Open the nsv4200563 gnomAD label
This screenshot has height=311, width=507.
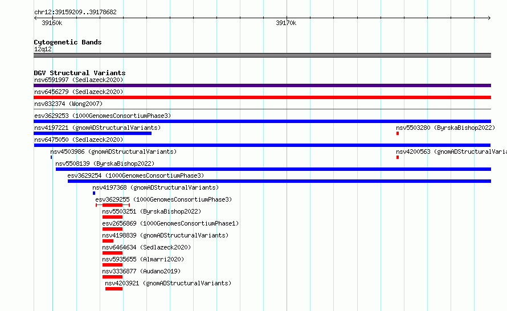(451, 152)
